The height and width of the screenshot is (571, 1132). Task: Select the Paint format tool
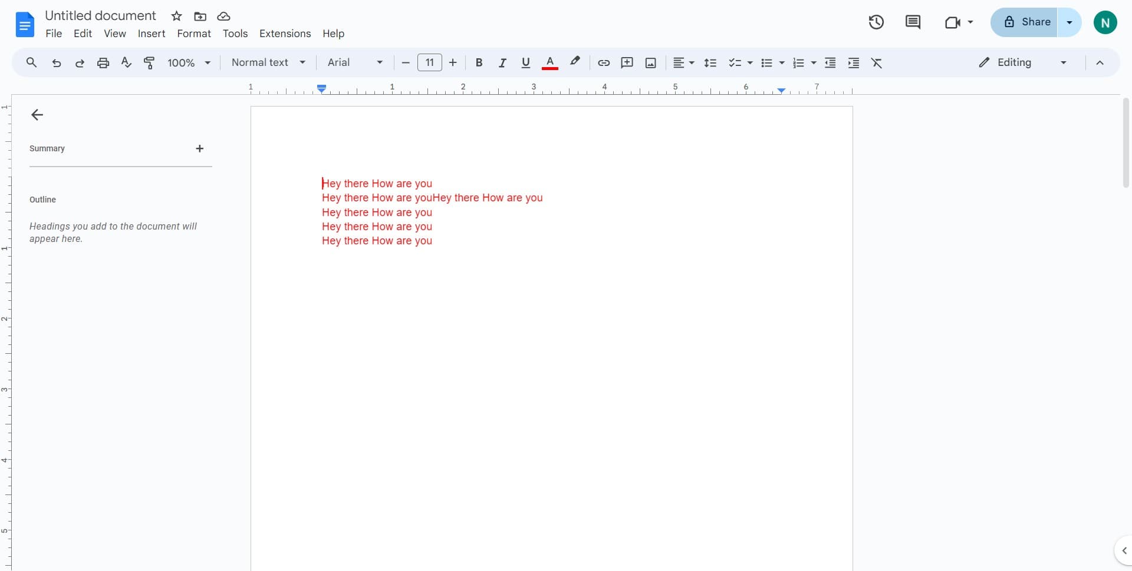(x=150, y=63)
